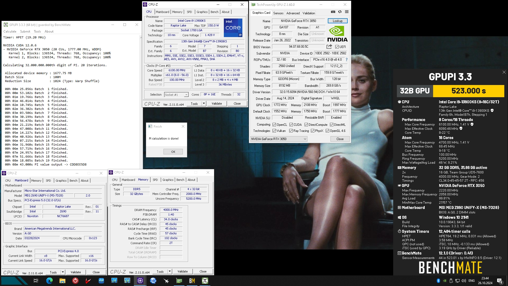Screen dimensions: 508x286
Task: Click the Bluetooth tray icon
Action: (438, 281)
